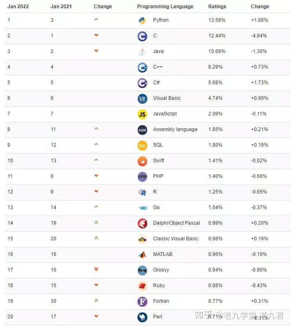The height and width of the screenshot is (327, 291).
Task: Click the red double-down arrow in Groovy row
Action: (x=96, y=269)
